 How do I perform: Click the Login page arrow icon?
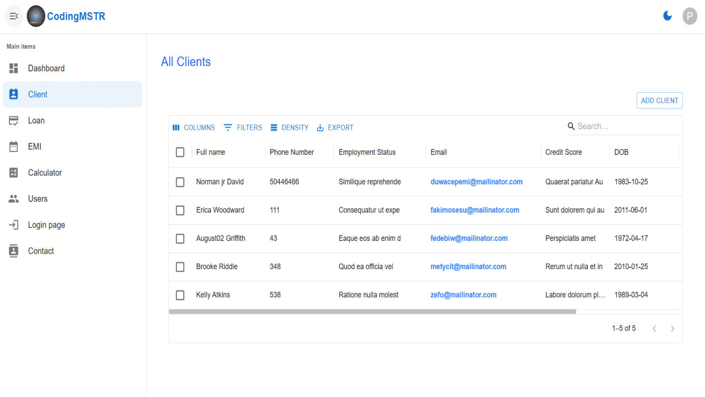point(14,225)
